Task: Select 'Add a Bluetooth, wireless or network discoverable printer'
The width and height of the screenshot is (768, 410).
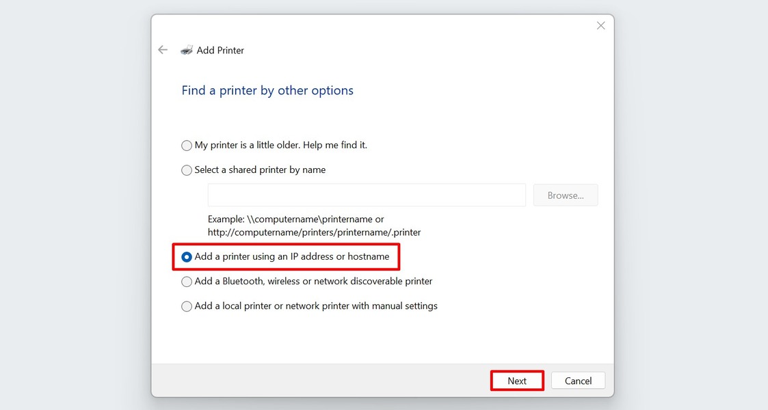Action: coord(186,282)
